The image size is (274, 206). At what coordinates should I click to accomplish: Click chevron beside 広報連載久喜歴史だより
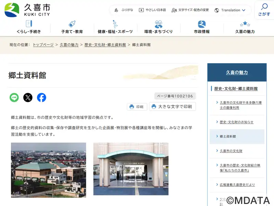(x=217, y=184)
